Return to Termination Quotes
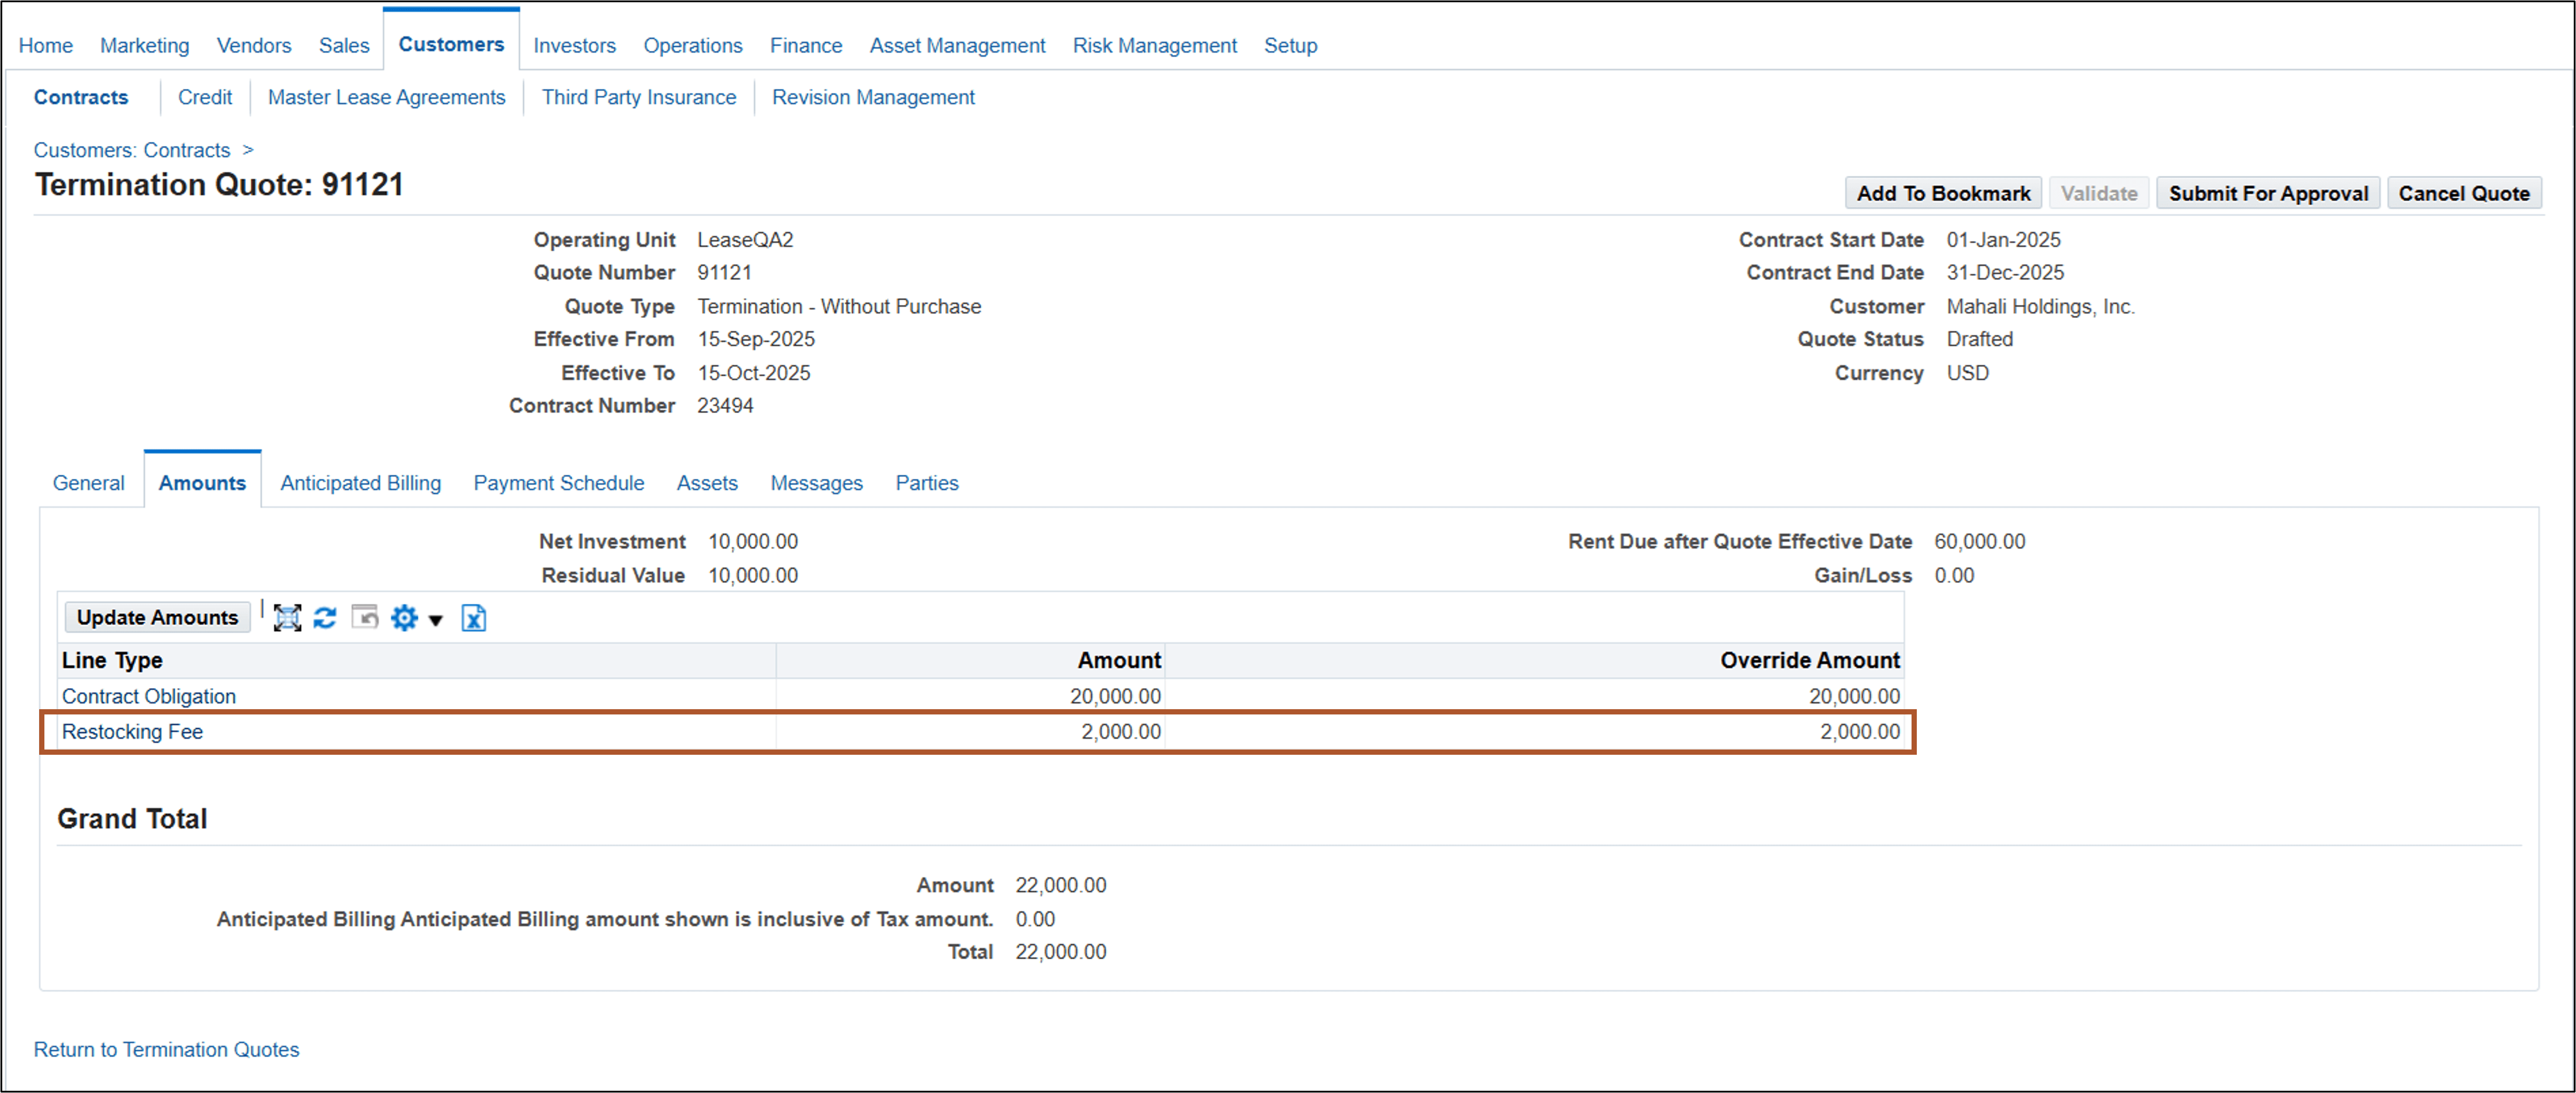Image resolution: width=2576 pixels, height=1093 pixels. click(166, 1049)
